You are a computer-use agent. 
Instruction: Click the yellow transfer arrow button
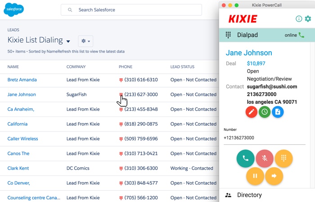pyautogui.click(x=274, y=176)
